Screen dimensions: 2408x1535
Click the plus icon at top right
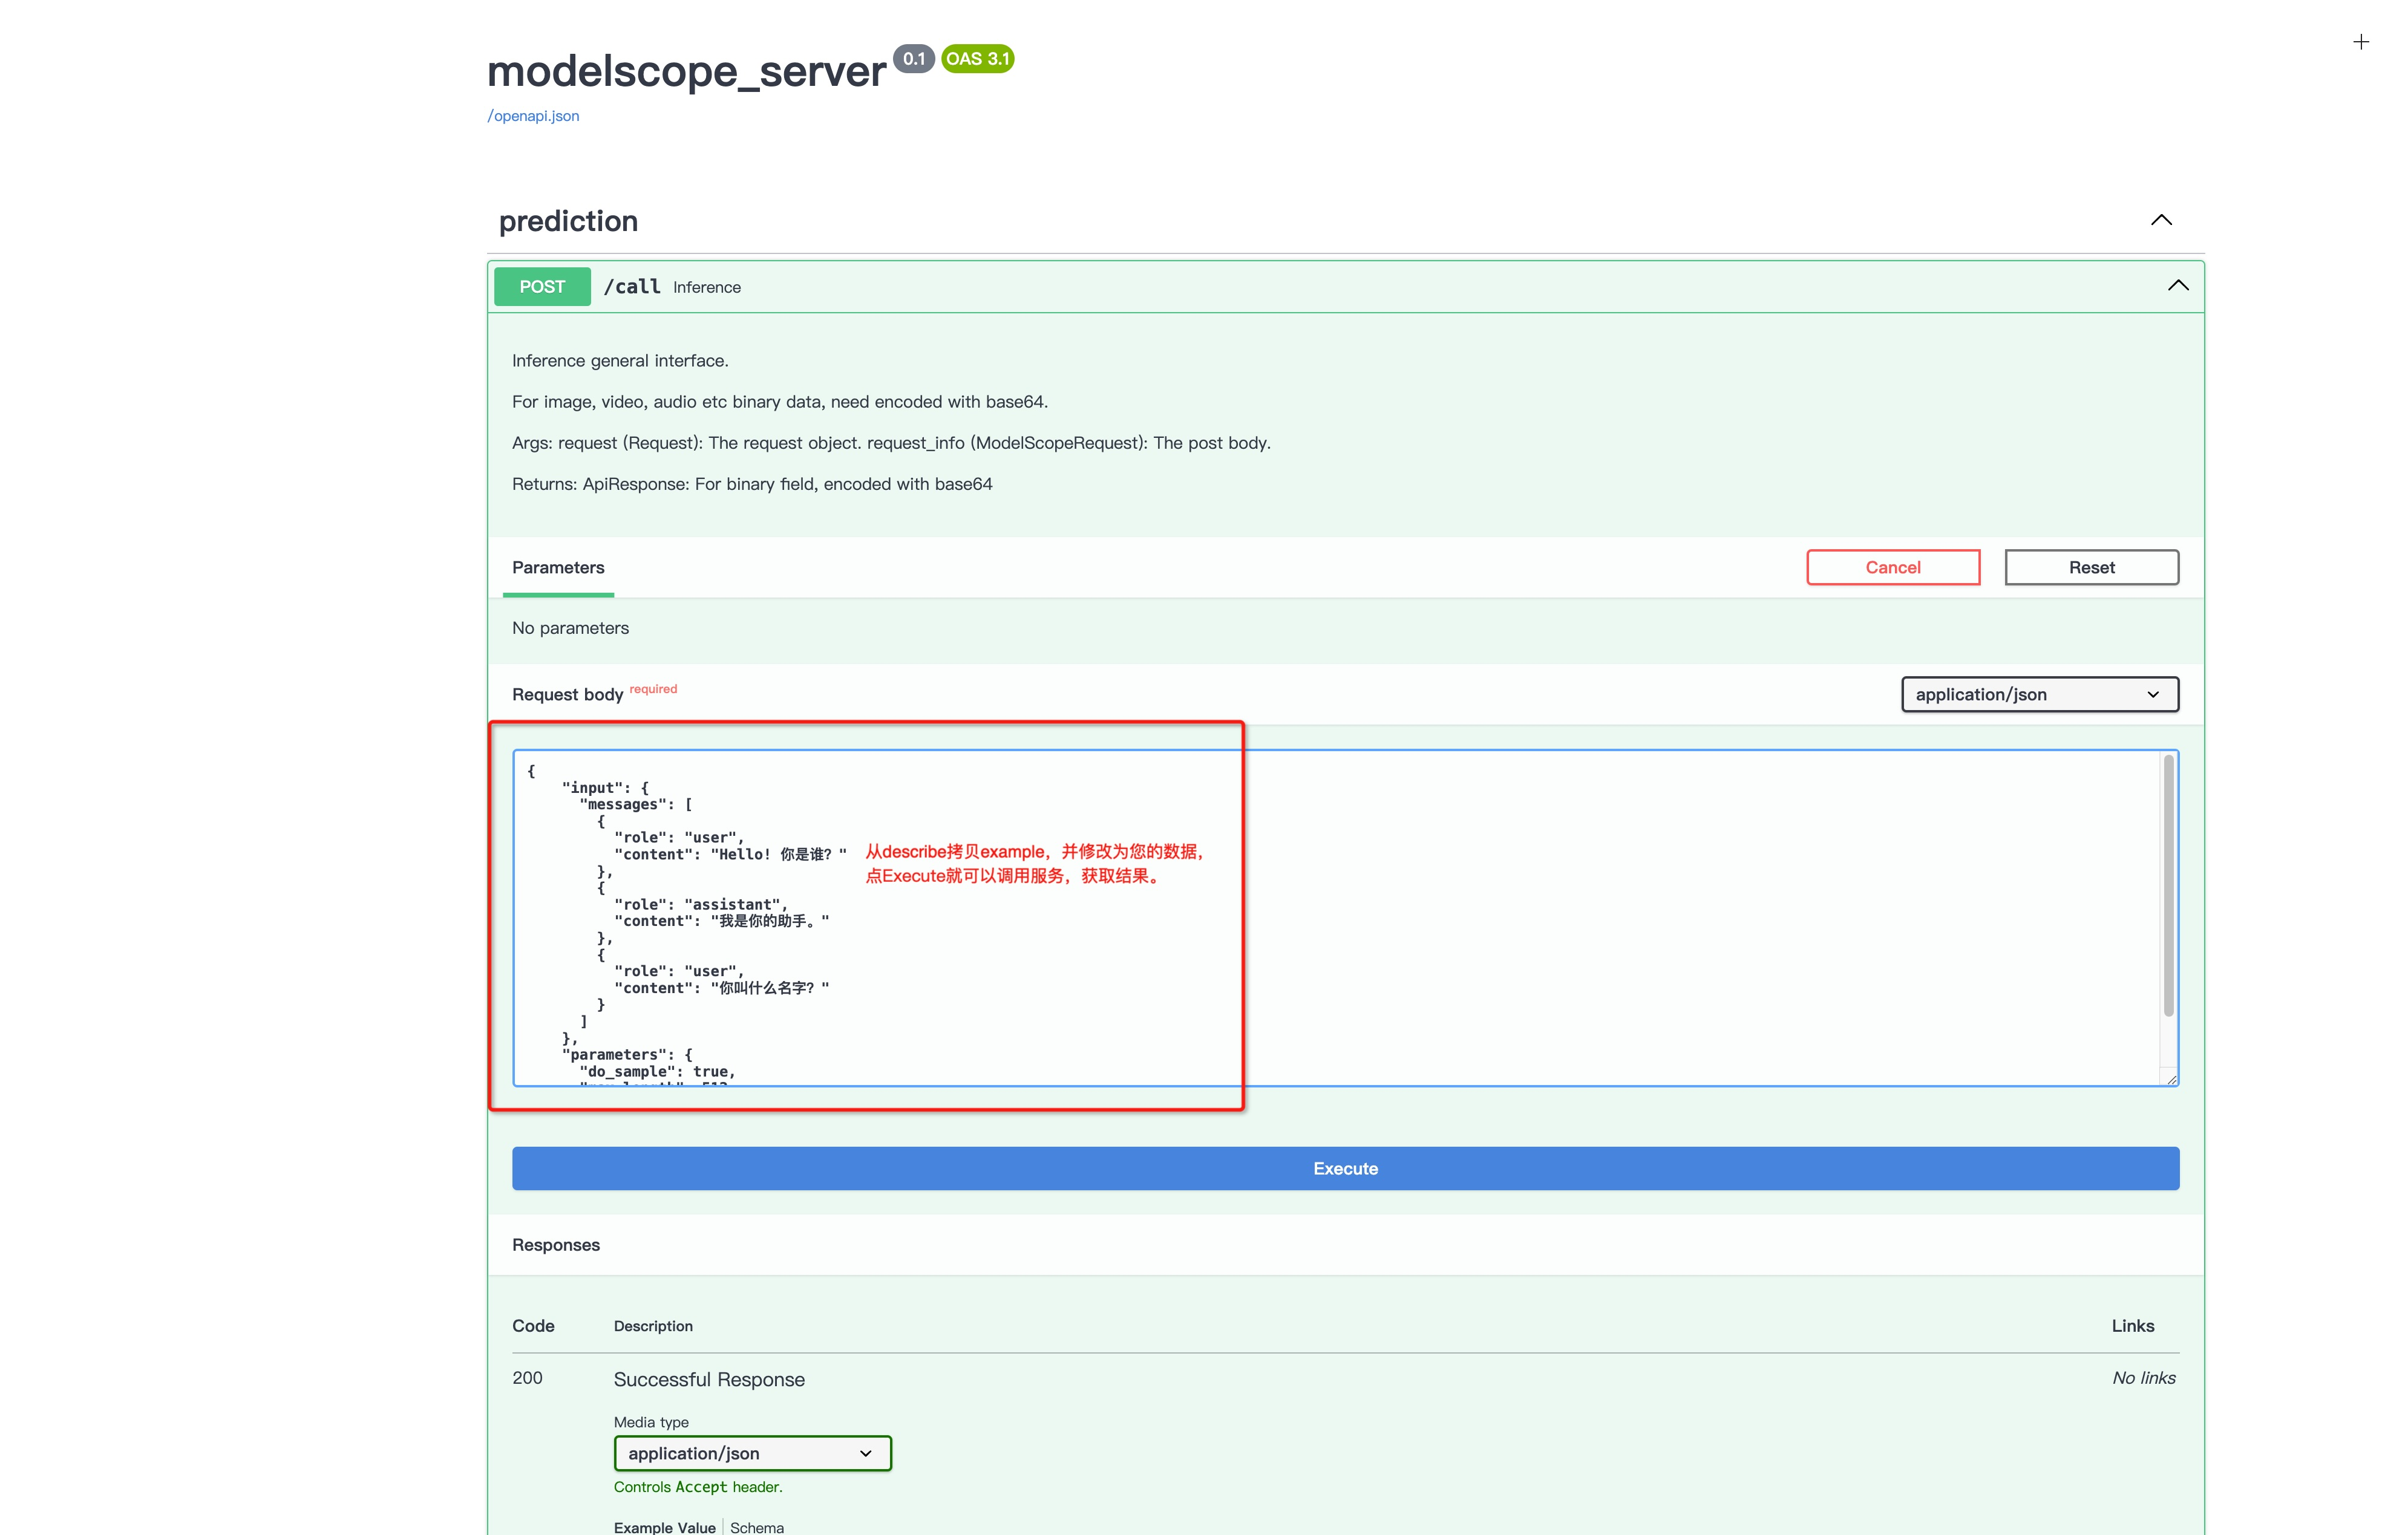(2361, 42)
